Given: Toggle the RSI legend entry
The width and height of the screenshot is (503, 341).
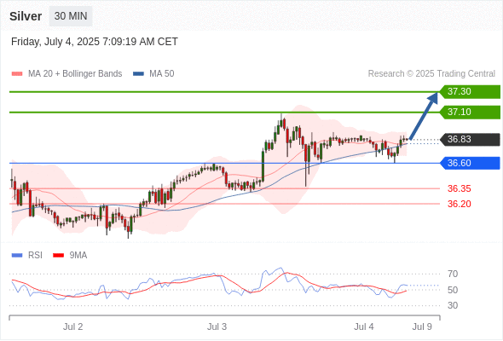Looking at the screenshot, I should coord(27,256).
